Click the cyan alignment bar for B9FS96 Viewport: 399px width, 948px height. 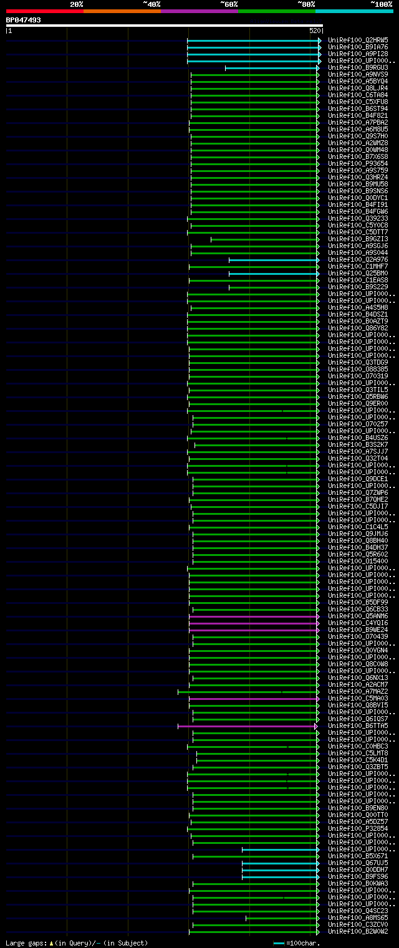pos(281,876)
